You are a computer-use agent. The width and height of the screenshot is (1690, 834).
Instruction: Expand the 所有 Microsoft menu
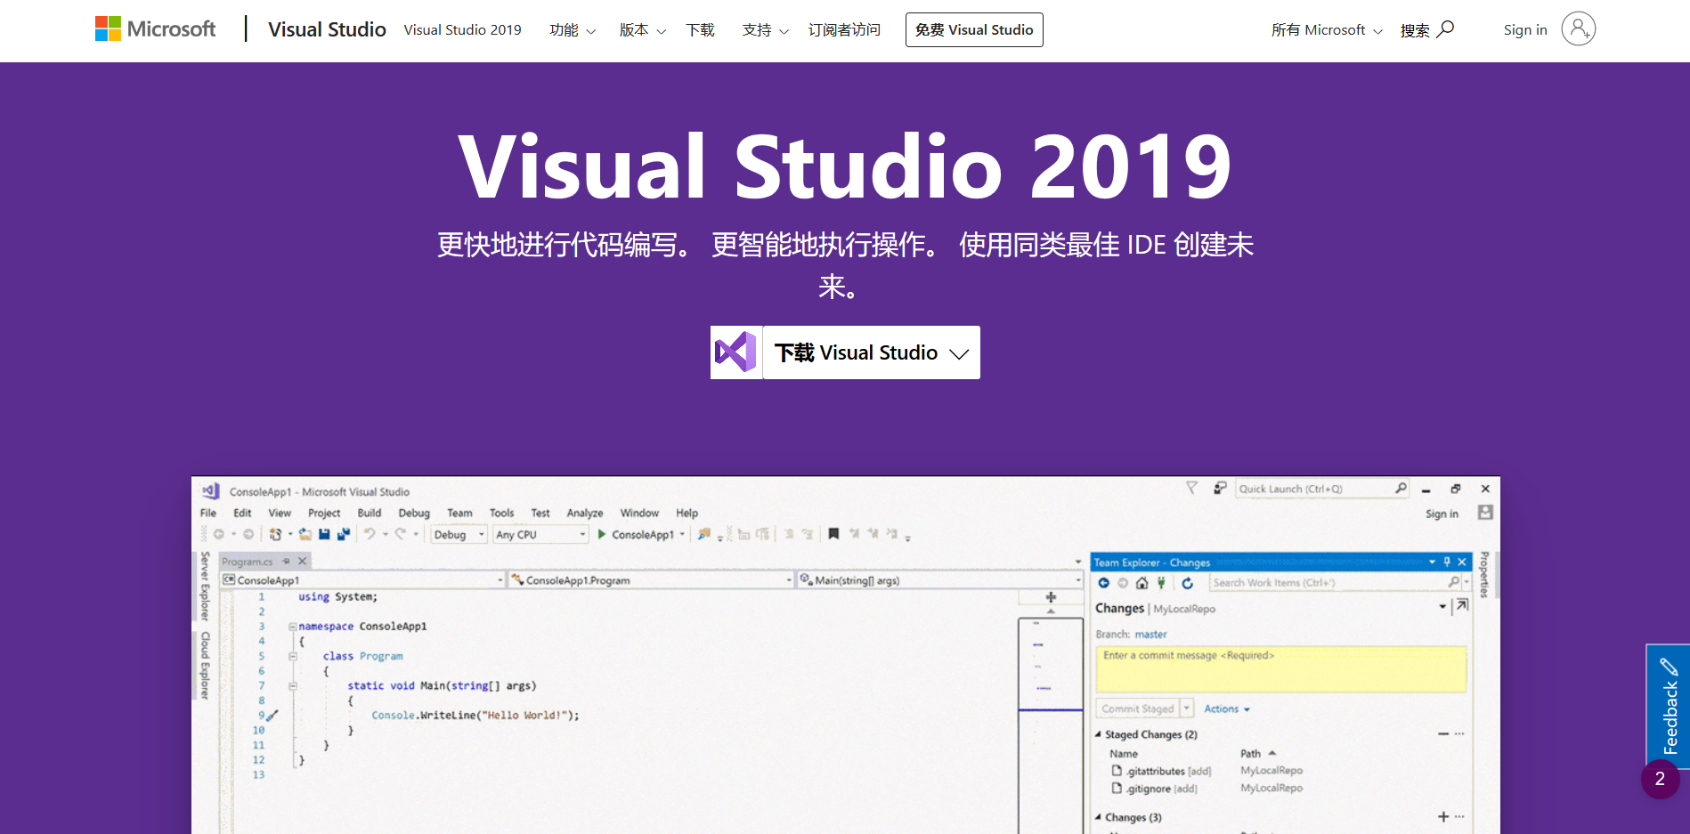(x=1327, y=30)
